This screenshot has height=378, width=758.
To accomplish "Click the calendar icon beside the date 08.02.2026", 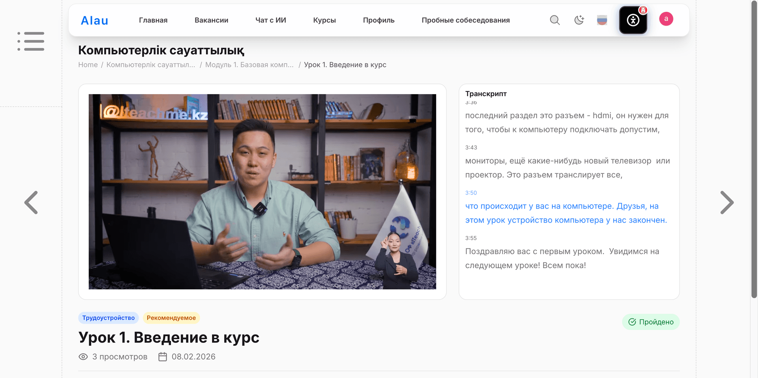I will click(163, 356).
